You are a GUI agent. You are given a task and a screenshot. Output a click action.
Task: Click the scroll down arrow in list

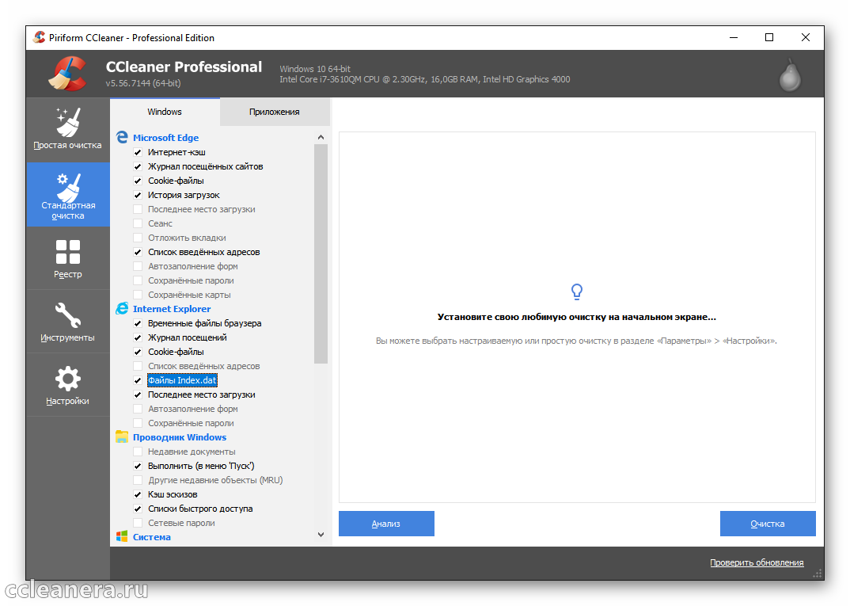pos(321,535)
